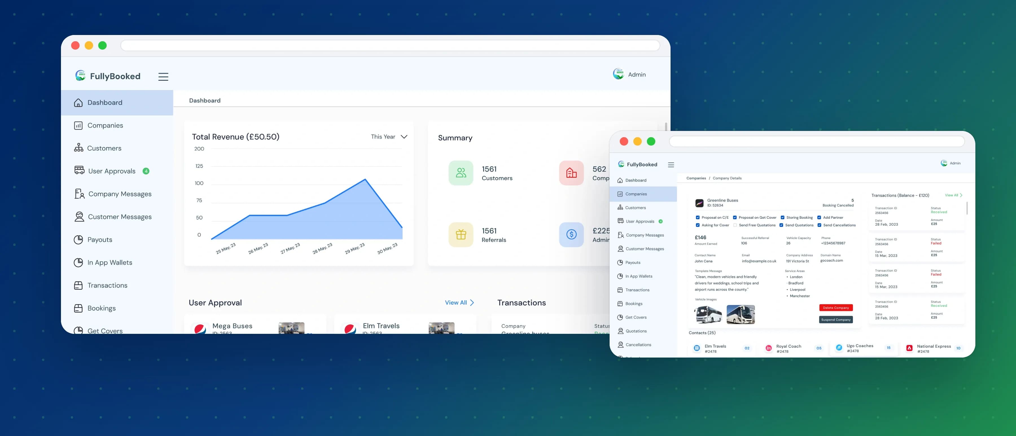
Task: Click the green badge 4 beside User Approvals
Action: (x=146, y=171)
